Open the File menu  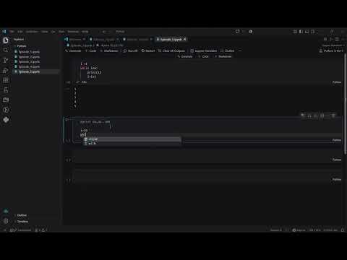[12, 32]
